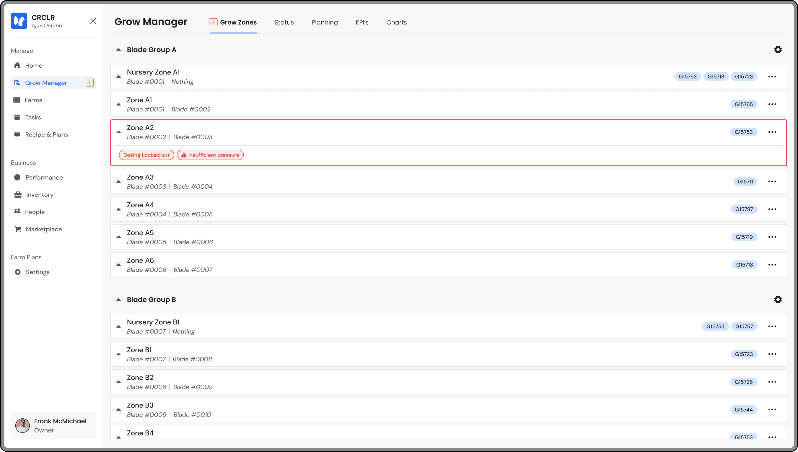The width and height of the screenshot is (798, 452).
Task: Open the Charts tab
Action: click(x=396, y=22)
